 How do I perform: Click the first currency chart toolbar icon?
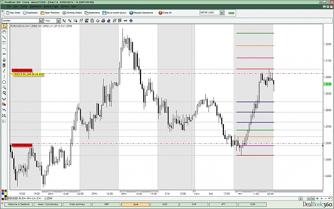click(x=64, y=21)
